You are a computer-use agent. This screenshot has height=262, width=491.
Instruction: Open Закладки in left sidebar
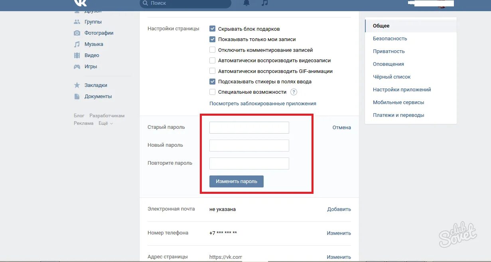96,85
